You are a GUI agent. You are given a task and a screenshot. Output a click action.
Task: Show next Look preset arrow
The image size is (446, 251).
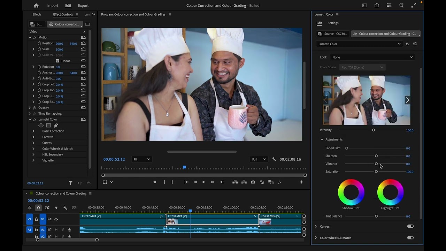pos(407,100)
